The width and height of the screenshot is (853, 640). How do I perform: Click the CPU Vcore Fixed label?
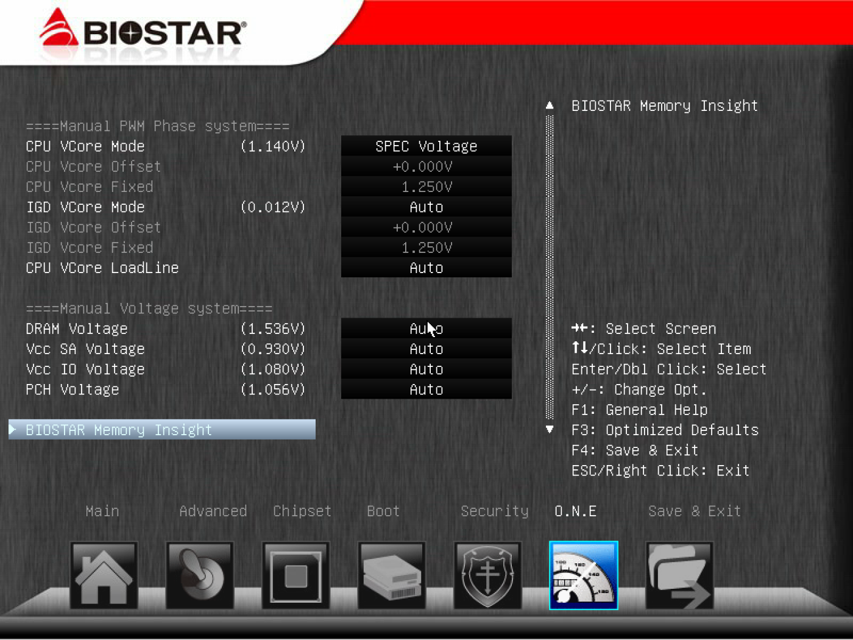coord(90,187)
